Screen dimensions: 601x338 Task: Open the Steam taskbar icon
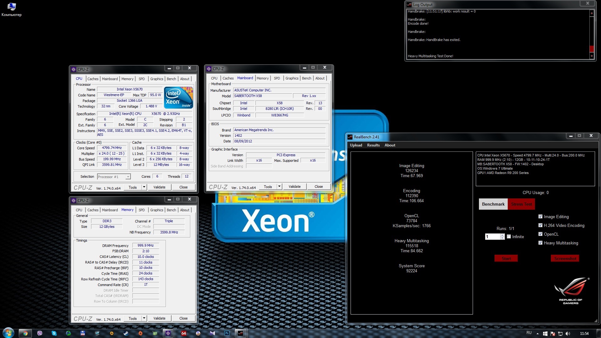click(x=126, y=333)
